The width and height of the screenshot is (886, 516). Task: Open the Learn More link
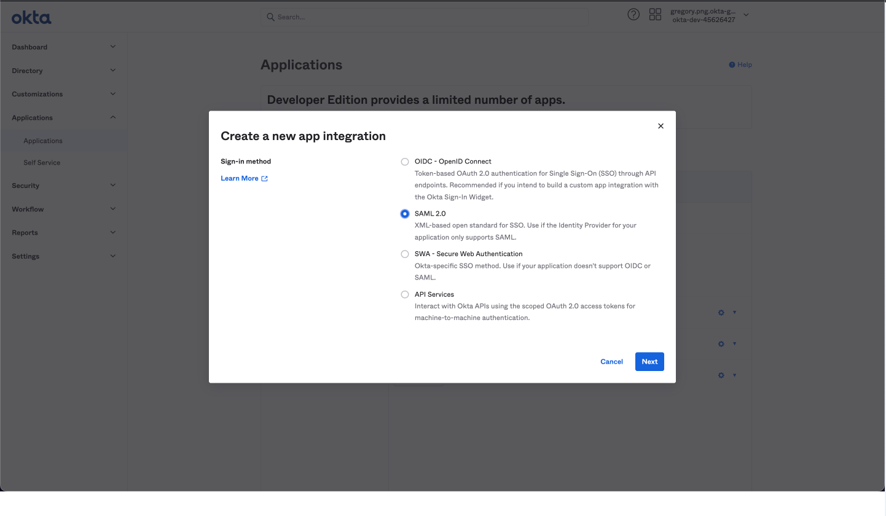240,178
